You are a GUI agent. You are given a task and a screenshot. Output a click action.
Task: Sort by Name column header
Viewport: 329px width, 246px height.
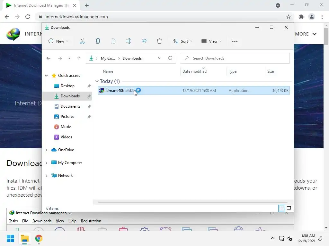pyautogui.click(x=108, y=71)
